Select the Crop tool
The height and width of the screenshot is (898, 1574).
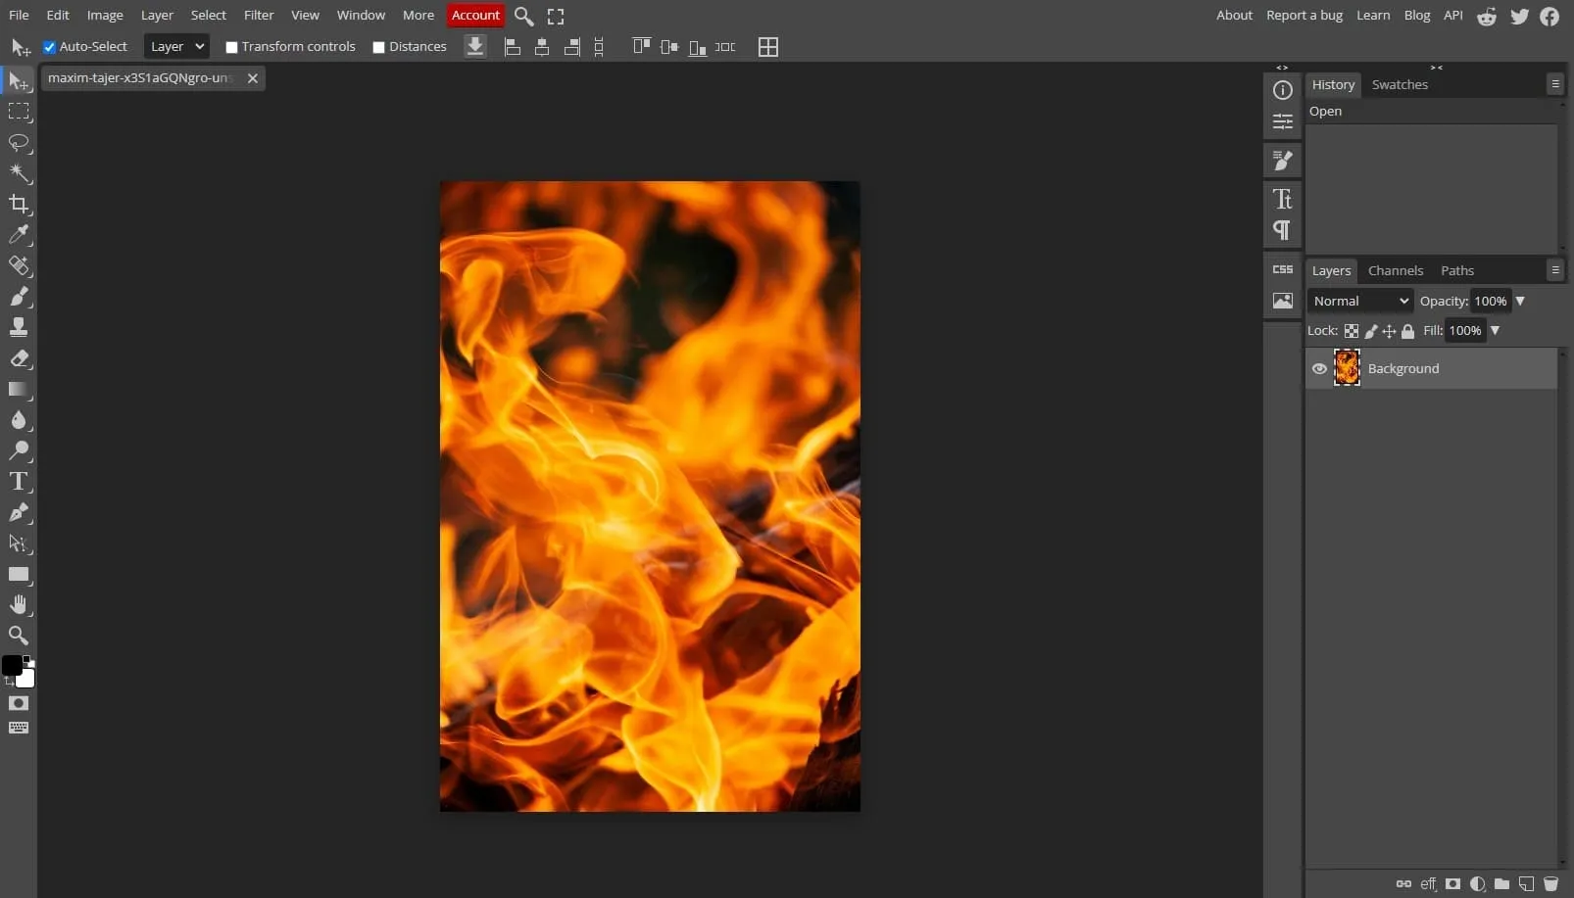tap(19, 204)
